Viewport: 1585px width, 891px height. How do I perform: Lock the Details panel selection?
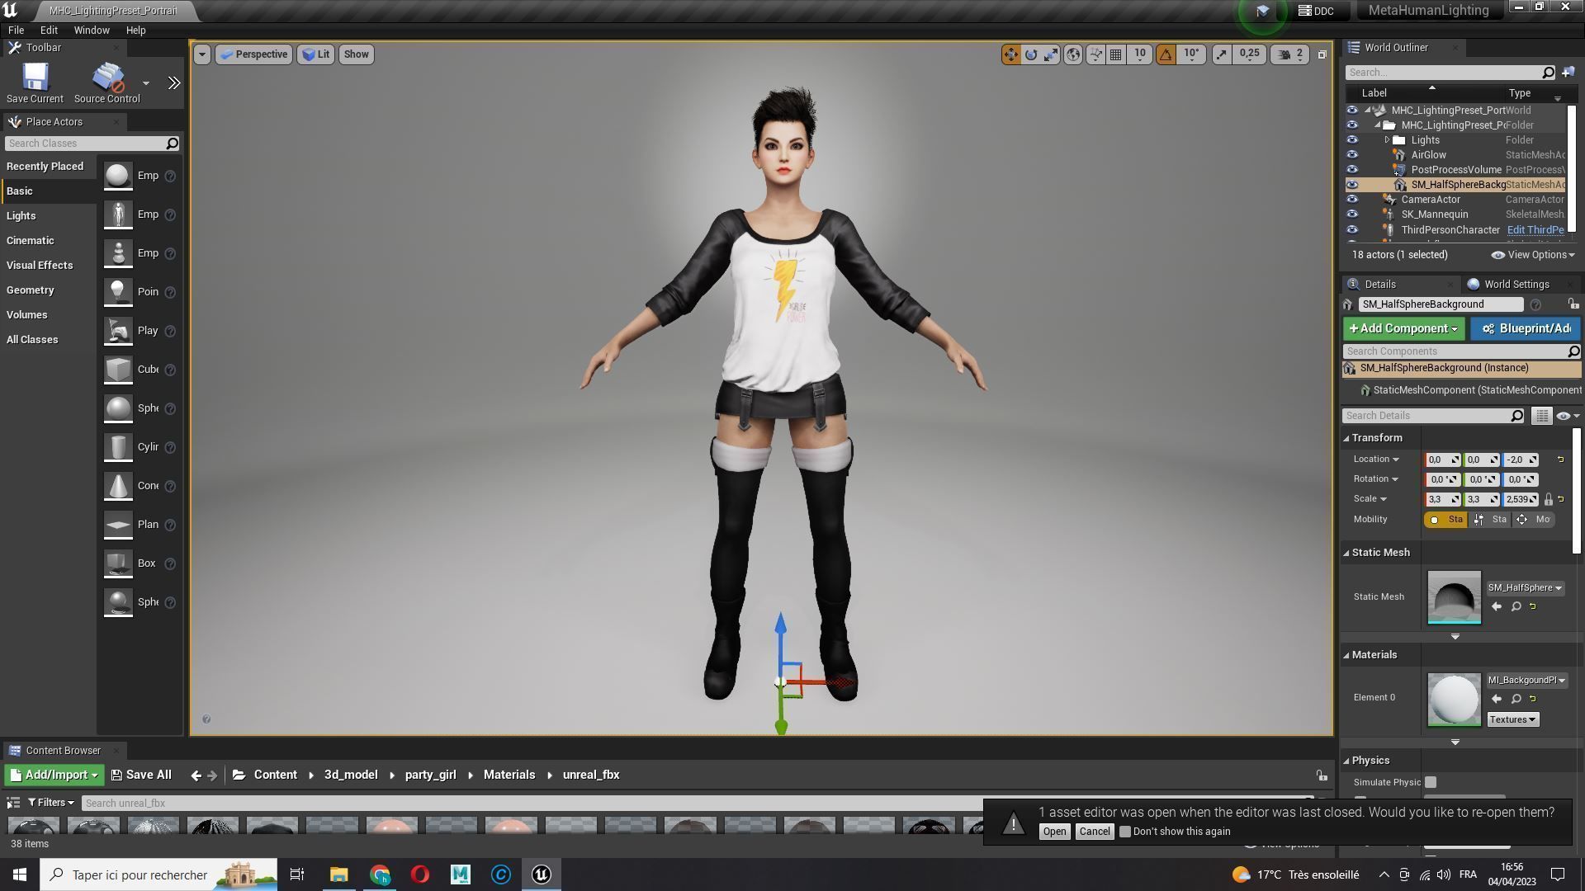[x=1573, y=304]
